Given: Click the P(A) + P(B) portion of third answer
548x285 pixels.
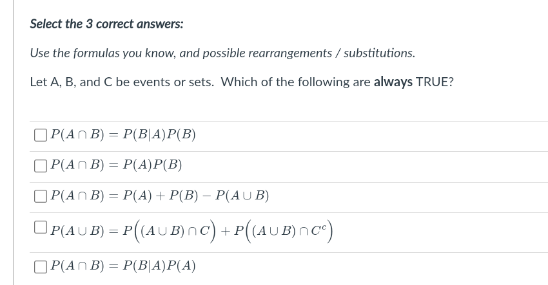Looking at the screenshot, I should [161, 196].
